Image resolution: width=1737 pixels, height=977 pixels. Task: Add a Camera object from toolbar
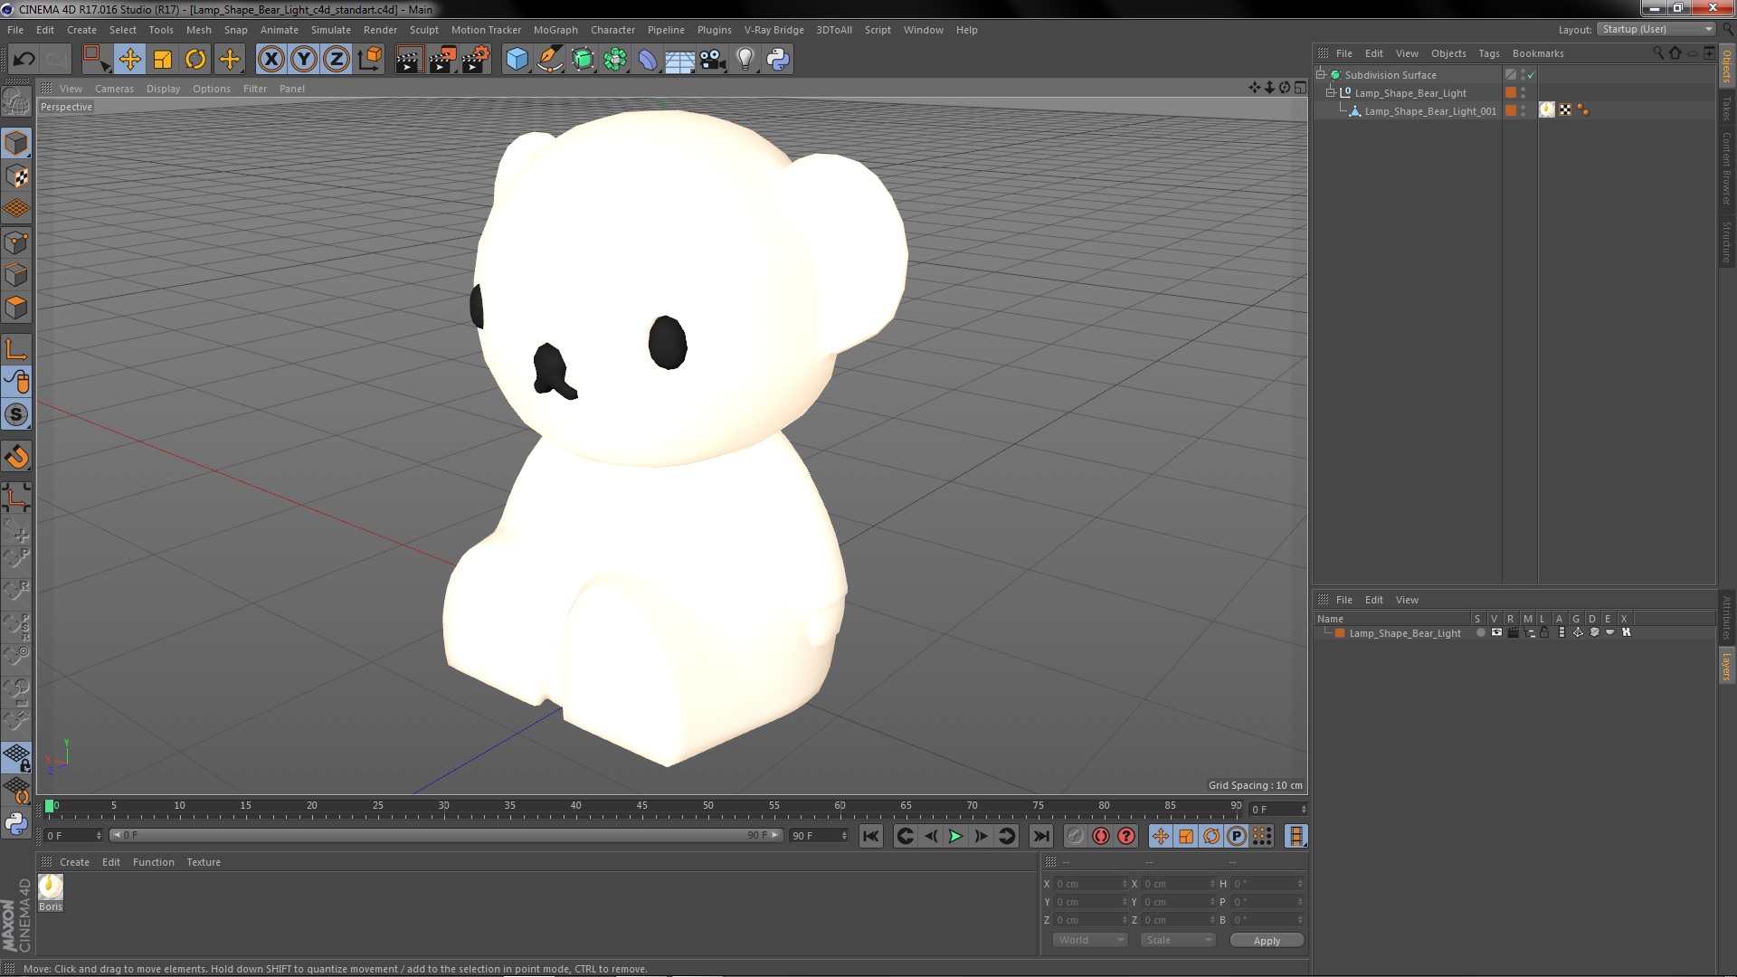(x=712, y=60)
